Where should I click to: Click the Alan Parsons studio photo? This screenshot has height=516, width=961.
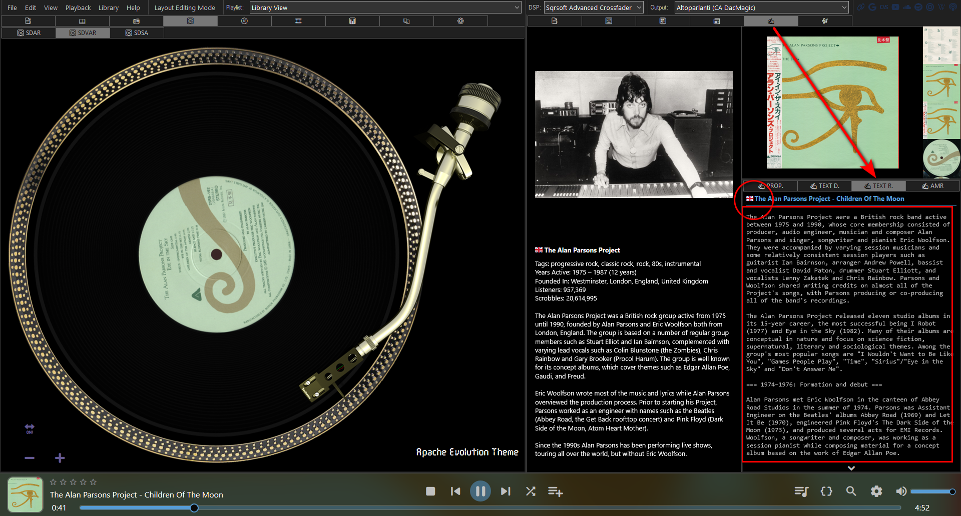(634, 134)
